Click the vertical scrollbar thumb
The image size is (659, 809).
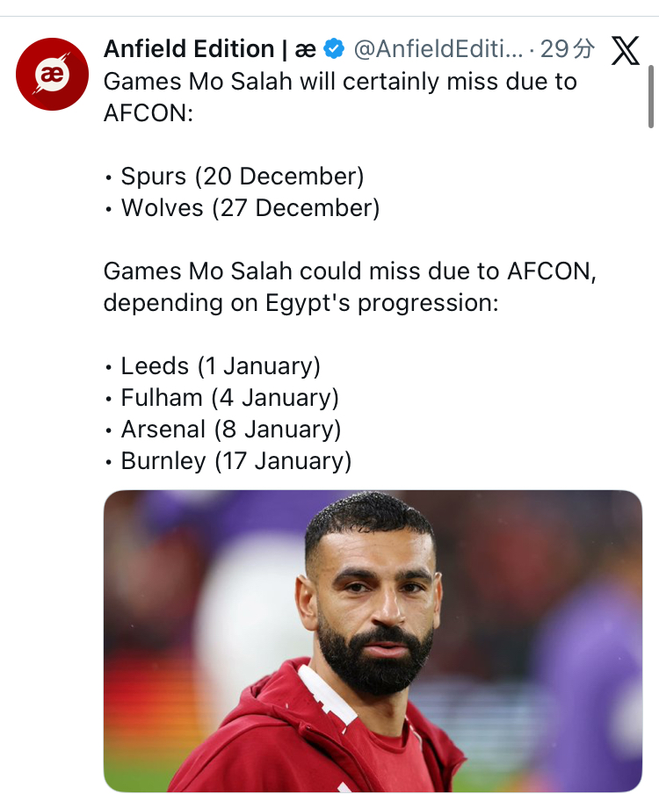click(x=651, y=97)
